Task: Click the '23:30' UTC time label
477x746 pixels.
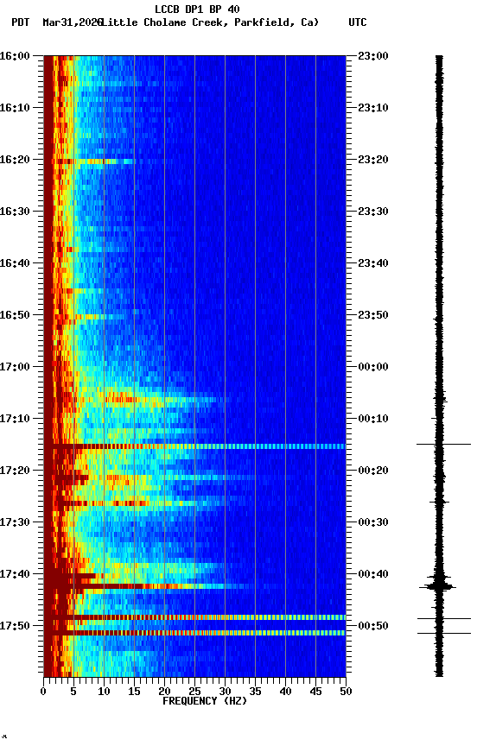Action: 373,212
